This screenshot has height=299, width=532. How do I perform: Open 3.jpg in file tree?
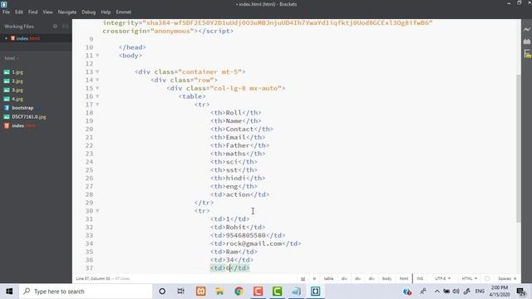[x=17, y=90]
